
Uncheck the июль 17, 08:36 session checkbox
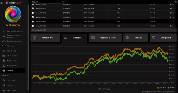coord(33,21)
